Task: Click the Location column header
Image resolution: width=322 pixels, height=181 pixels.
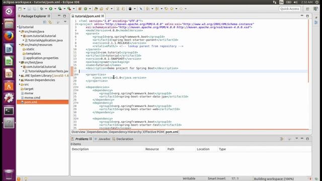Action: (x=206, y=149)
